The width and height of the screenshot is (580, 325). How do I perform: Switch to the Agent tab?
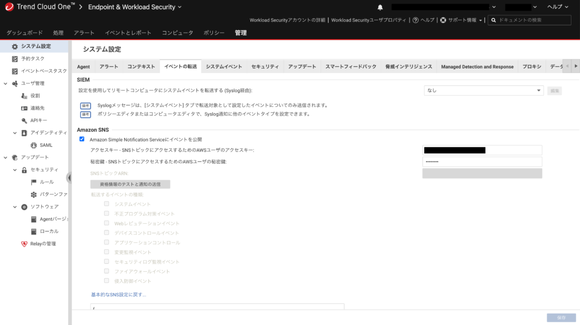pyautogui.click(x=83, y=67)
